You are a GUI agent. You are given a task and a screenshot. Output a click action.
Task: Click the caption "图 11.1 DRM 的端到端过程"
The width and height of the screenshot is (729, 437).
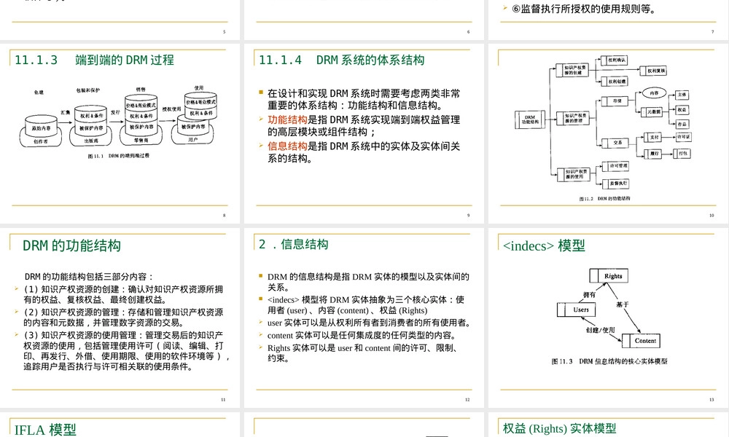(x=119, y=156)
